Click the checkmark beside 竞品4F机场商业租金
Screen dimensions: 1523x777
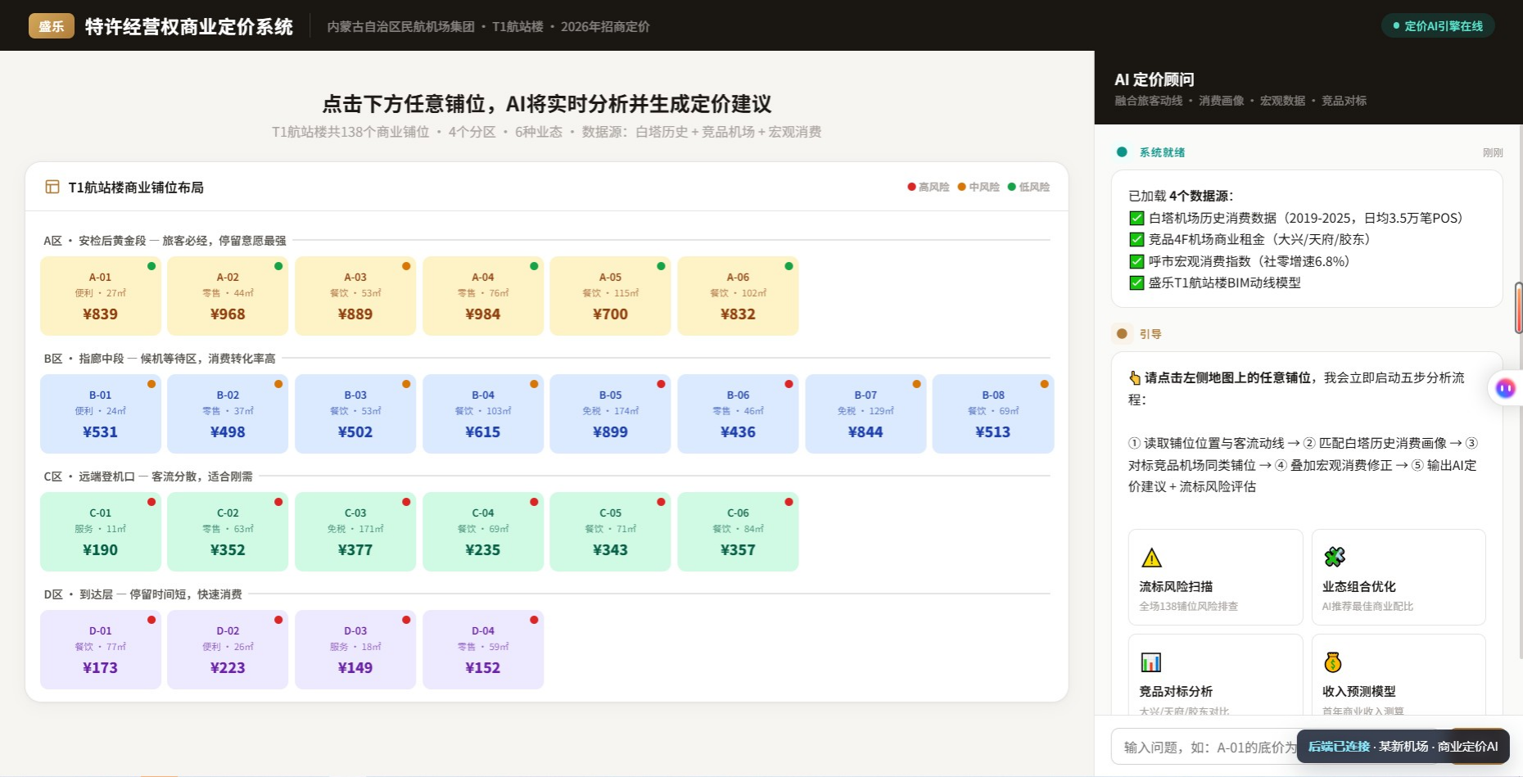(x=1137, y=239)
